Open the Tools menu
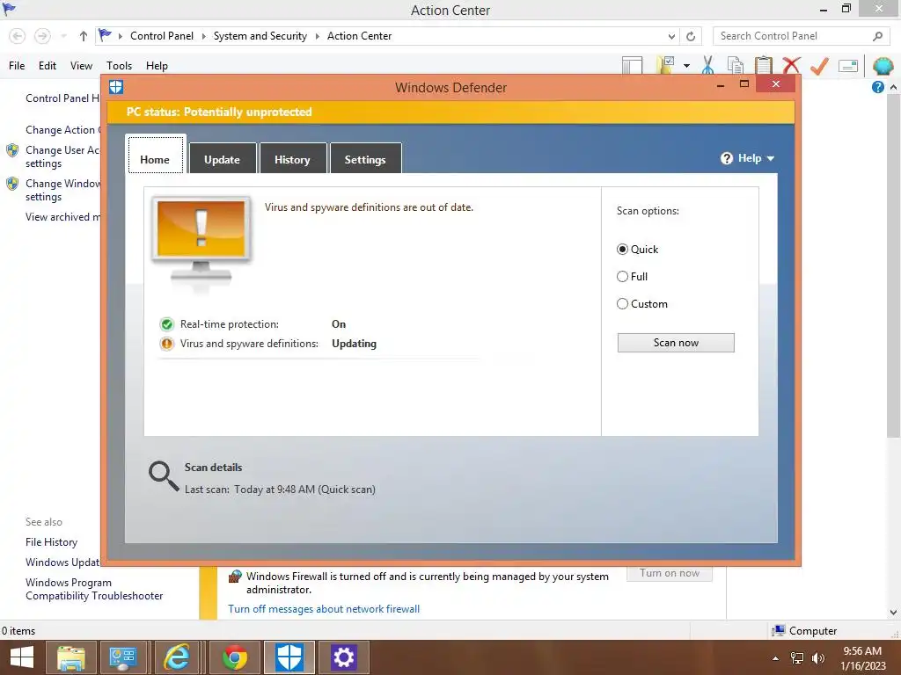This screenshot has width=901, height=675. tap(119, 66)
